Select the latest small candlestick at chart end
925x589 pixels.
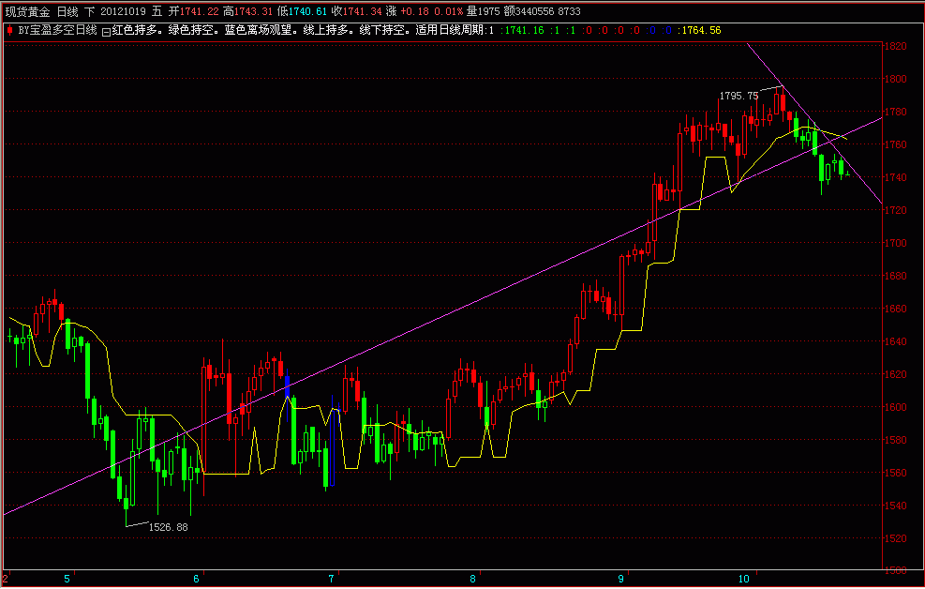(848, 174)
